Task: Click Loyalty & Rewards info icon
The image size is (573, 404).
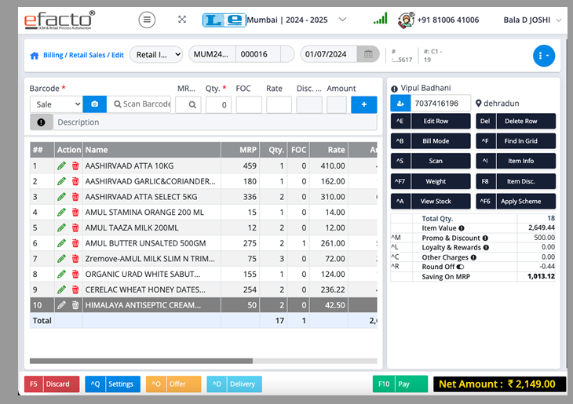Action: coord(487,248)
